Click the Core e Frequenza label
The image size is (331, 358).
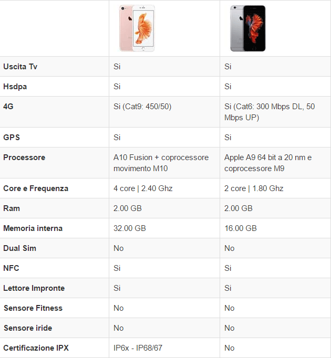click(x=36, y=188)
